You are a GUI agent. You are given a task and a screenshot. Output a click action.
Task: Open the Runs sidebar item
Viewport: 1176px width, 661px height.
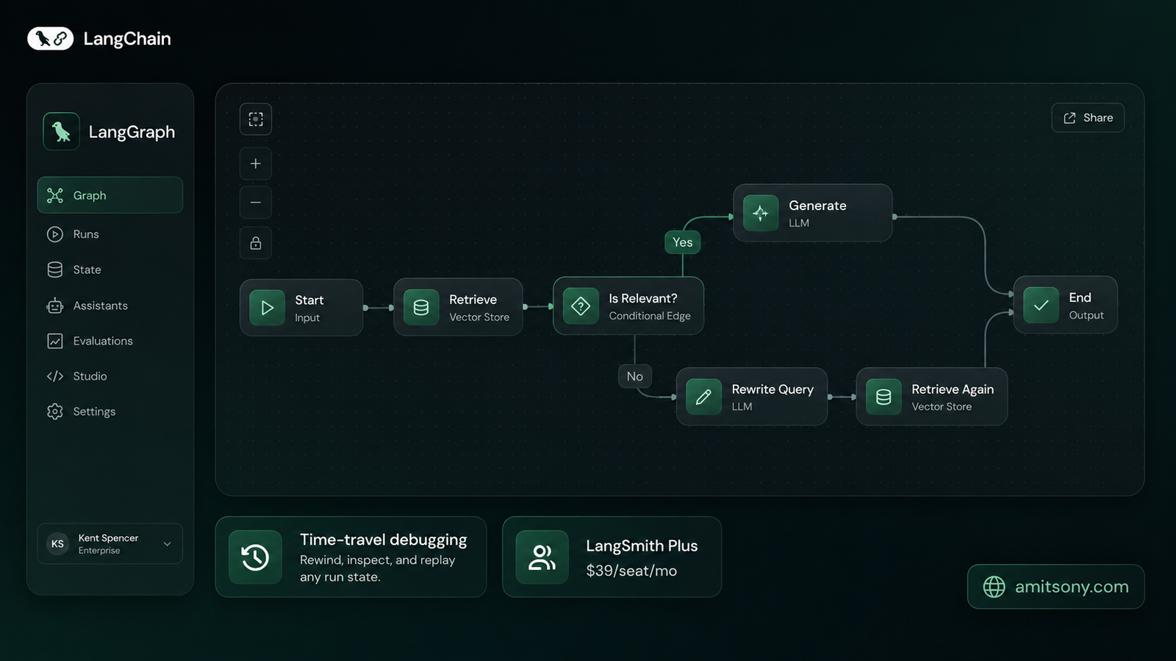pos(110,234)
